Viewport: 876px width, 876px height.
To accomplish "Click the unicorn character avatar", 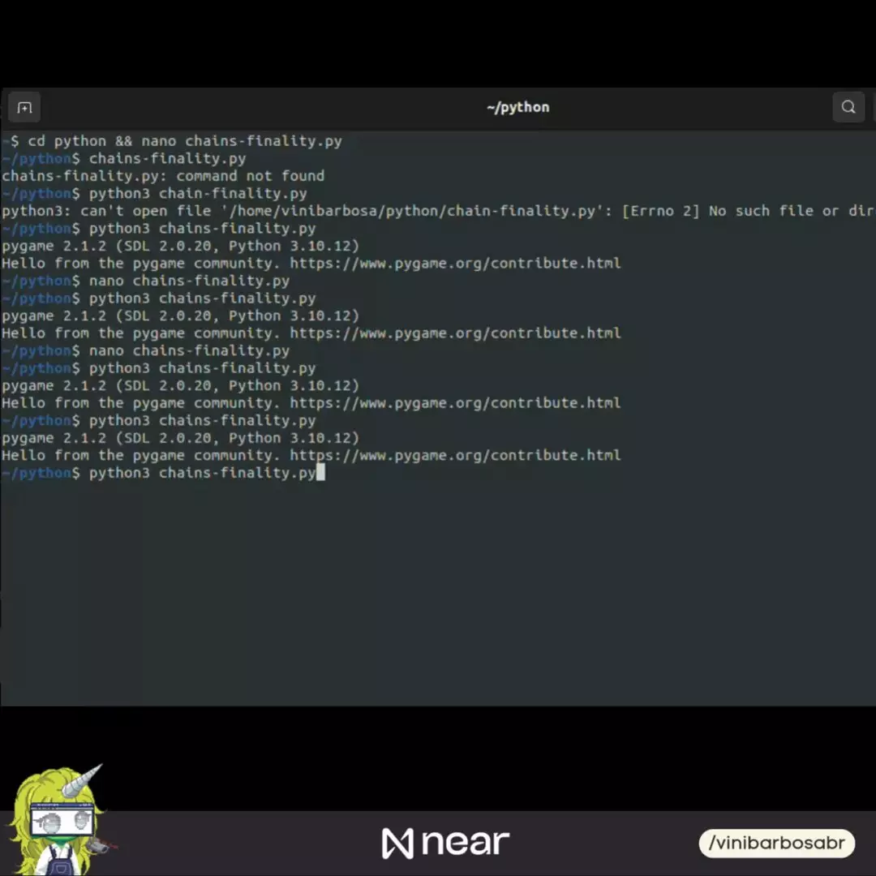I will click(58, 819).
